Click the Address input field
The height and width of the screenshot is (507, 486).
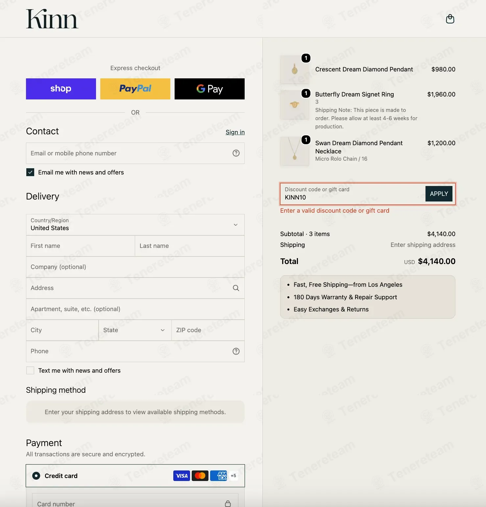[x=135, y=288]
